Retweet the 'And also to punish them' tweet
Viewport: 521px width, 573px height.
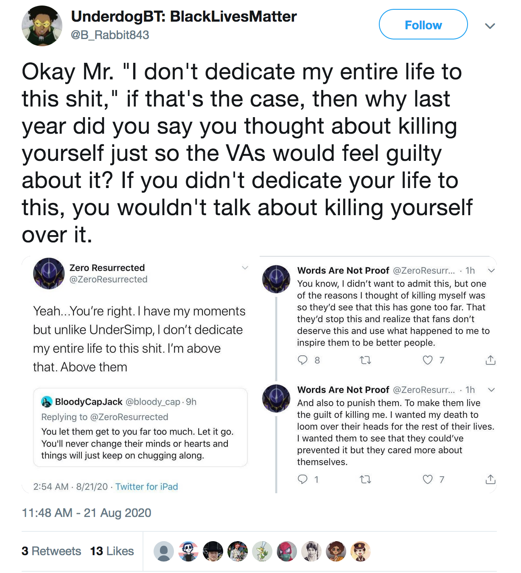click(x=365, y=480)
